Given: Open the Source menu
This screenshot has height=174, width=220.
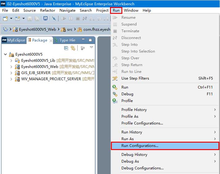Looking at the screenshot, I should tap(30, 10).
